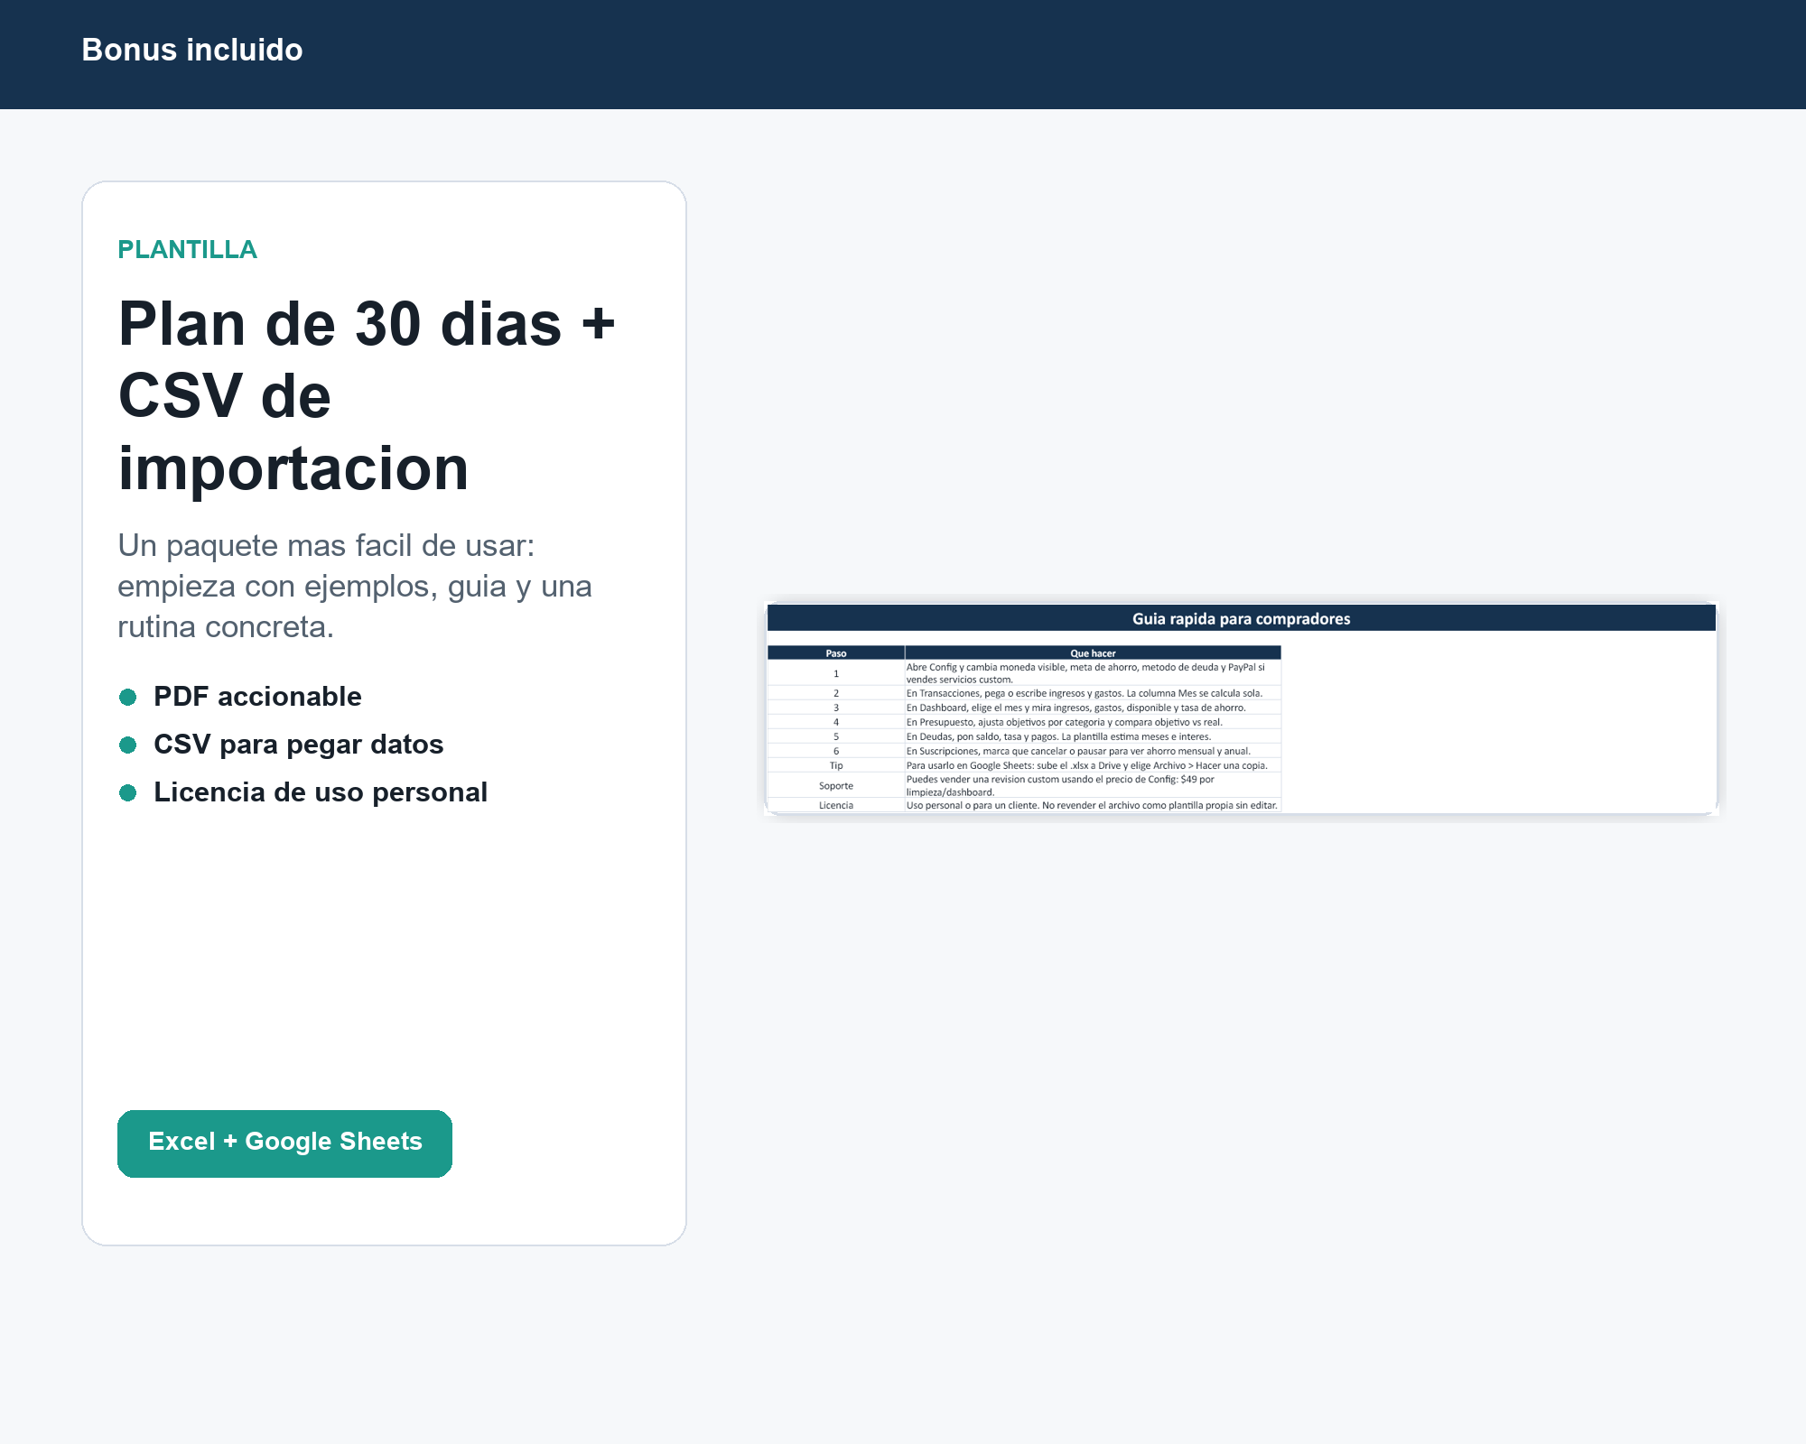Select the row 'En Transacciones, pega o escribe ingresos'
Viewport: 1806px width, 1444px height.
click(x=1024, y=693)
